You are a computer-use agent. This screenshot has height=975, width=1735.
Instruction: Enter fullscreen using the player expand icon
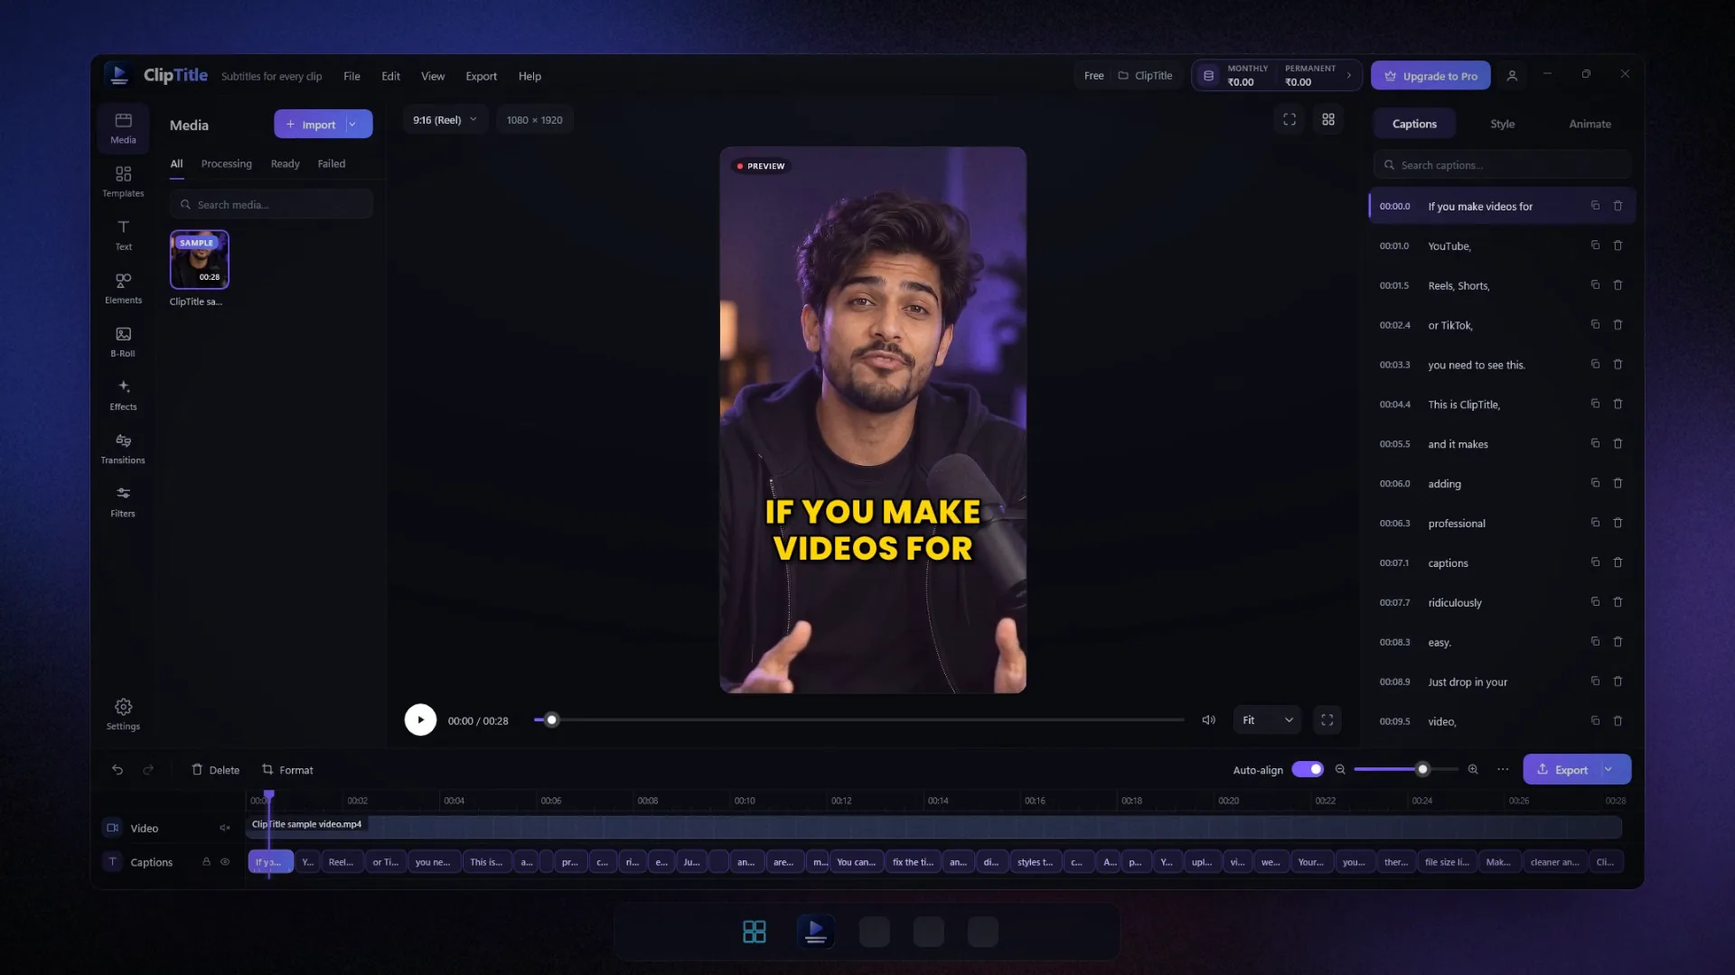tap(1327, 720)
